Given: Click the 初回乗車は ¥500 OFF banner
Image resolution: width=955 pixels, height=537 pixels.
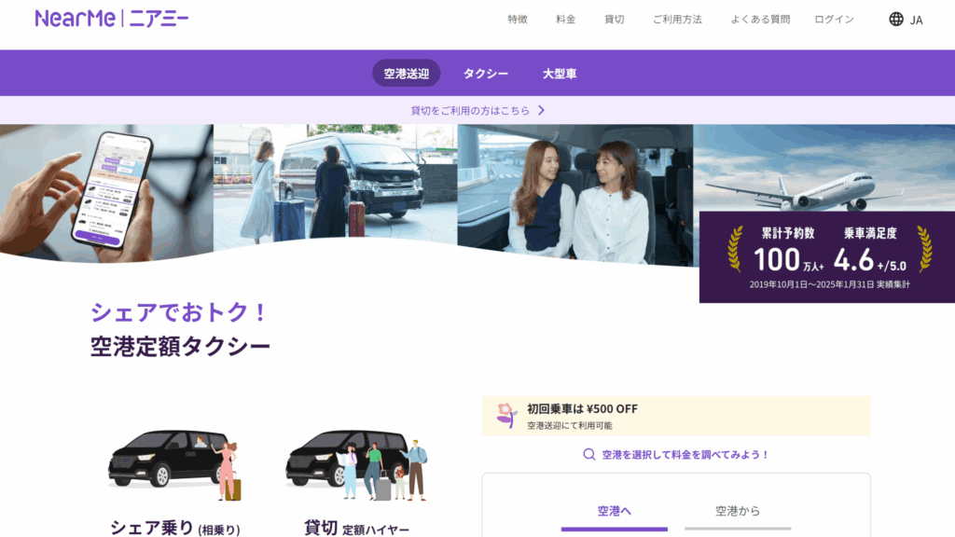Looking at the screenshot, I should tap(676, 416).
